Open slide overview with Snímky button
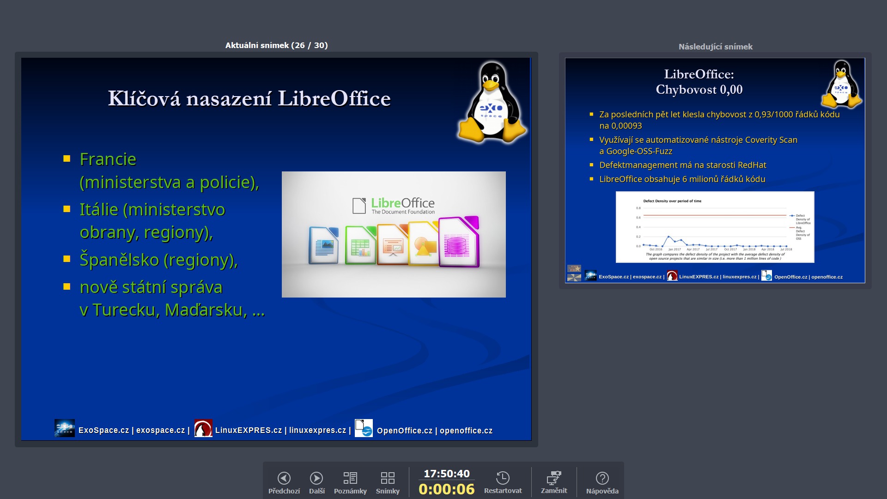 click(x=388, y=483)
